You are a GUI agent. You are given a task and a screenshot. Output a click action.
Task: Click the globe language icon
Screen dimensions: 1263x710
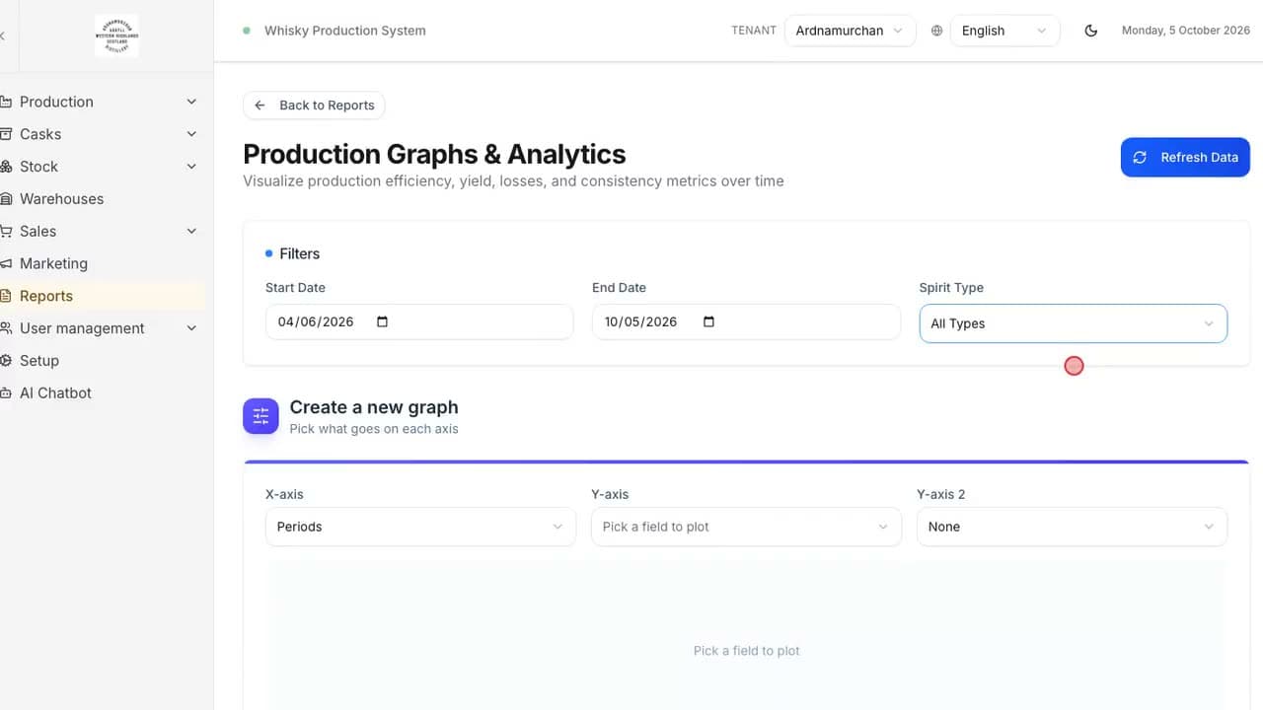936,31
